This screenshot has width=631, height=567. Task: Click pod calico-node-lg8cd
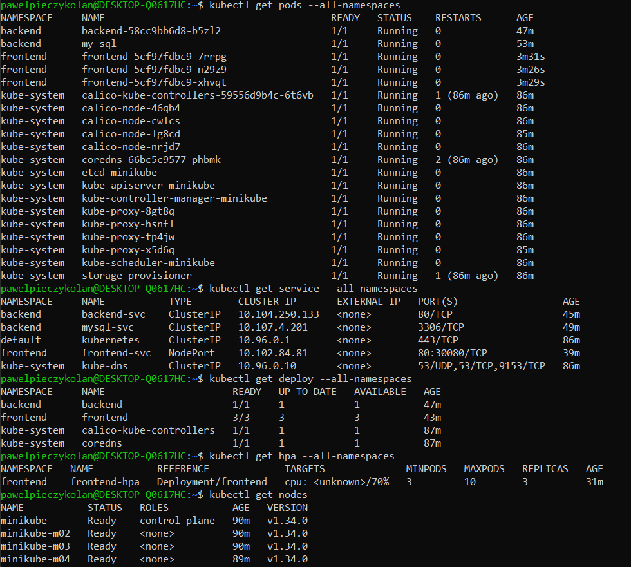131,134
